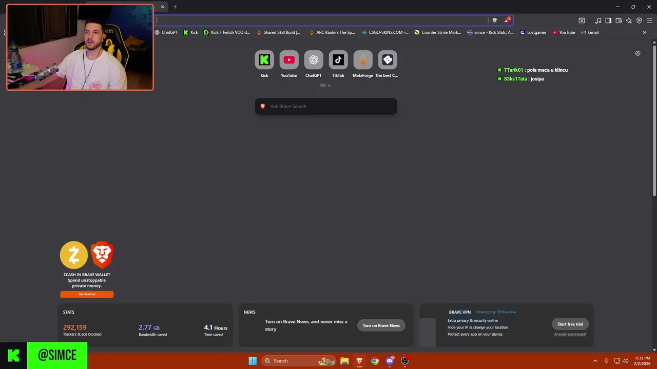
Task: Click the new tab plus button
Action: pos(175,7)
